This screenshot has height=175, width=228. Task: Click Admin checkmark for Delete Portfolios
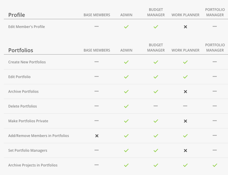126,106
